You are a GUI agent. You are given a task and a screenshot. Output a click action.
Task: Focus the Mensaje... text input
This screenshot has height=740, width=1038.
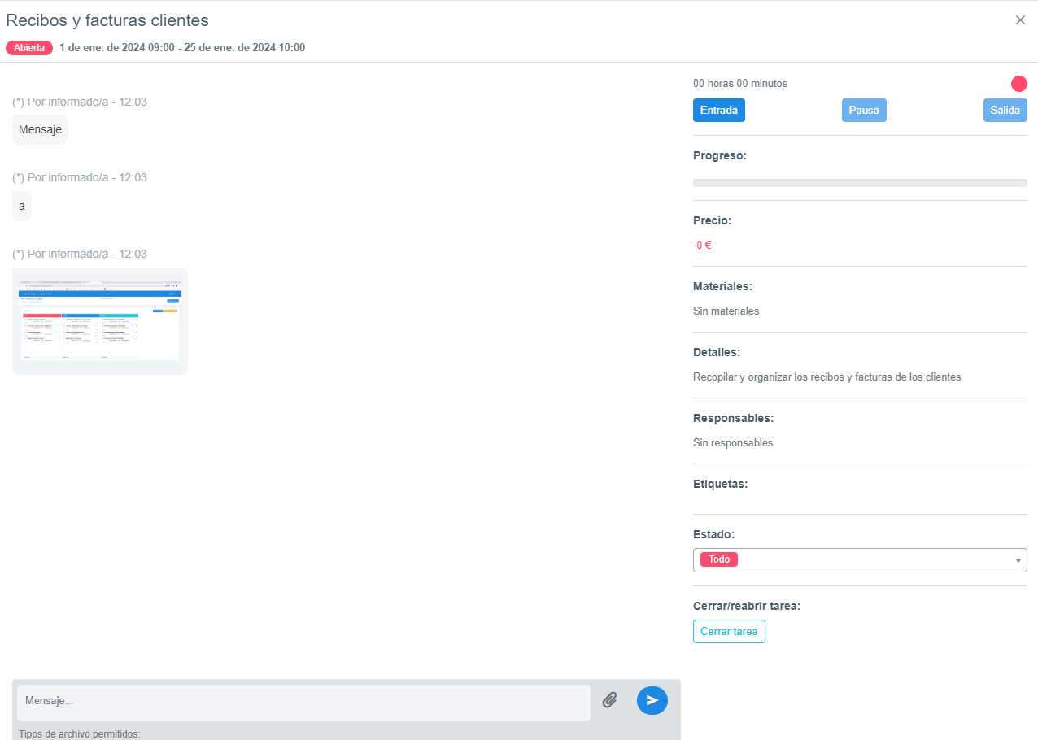click(x=303, y=701)
